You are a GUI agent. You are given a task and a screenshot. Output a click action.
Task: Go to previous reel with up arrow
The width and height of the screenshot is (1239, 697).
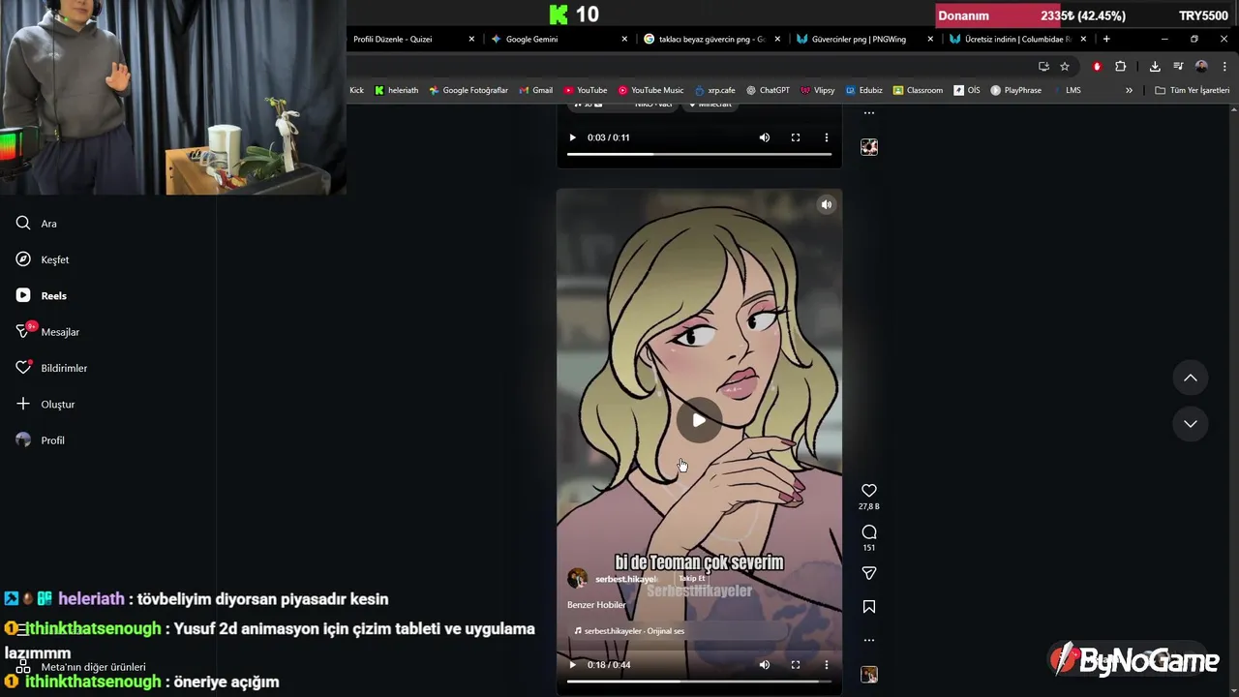tap(1191, 378)
